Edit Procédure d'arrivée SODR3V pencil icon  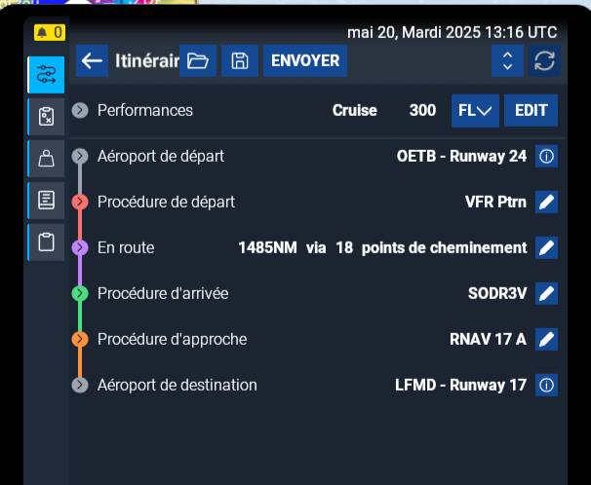(x=547, y=294)
